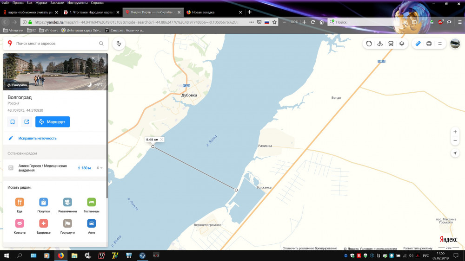Open the map layers selector
Image resolution: width=465 pixels, height=261 pixels.
pos(402,44)
